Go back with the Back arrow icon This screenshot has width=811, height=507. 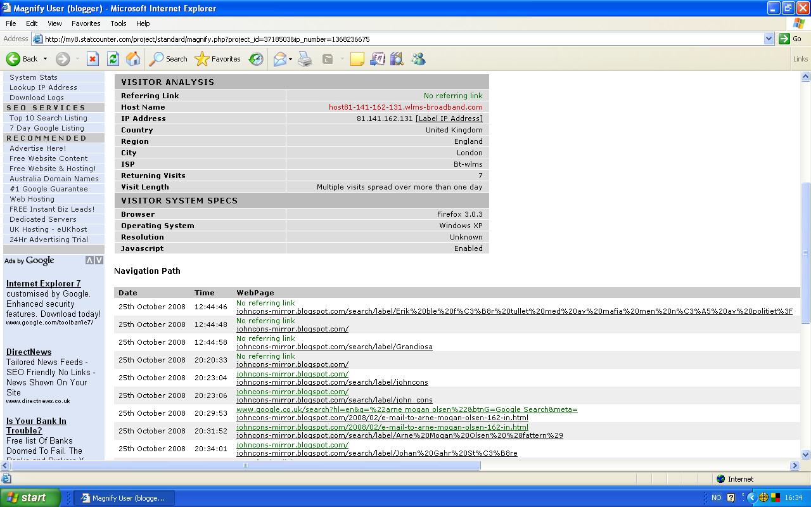click(13, 59)
